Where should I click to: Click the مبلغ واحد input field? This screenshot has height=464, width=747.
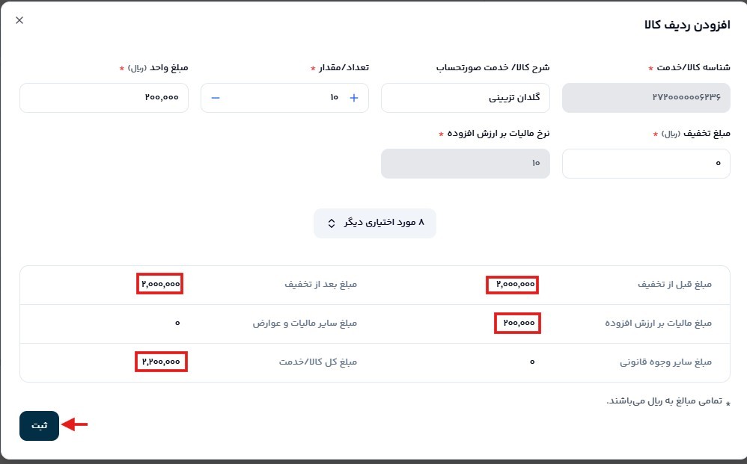104,98
